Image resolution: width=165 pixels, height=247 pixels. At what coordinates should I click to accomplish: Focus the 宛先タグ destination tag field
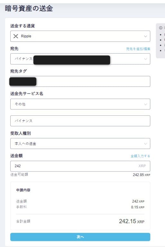click(x=80, y=81)
